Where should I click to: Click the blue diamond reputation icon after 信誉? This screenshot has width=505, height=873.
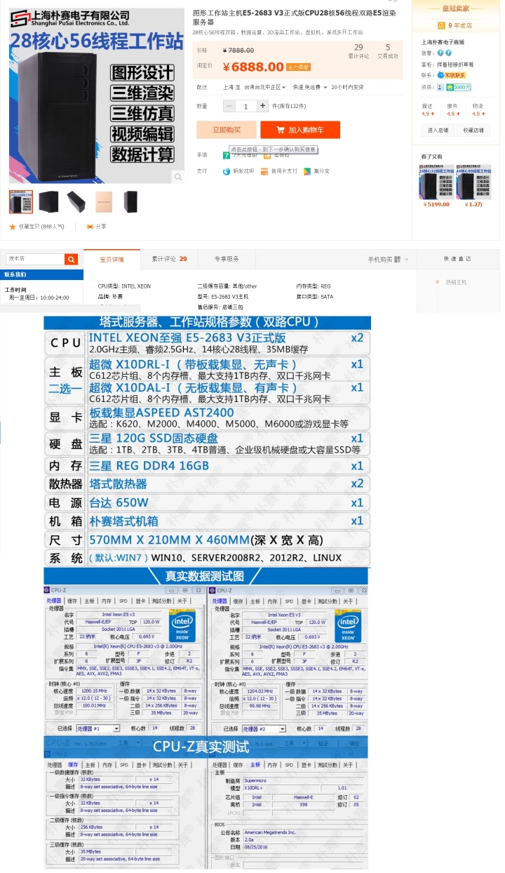tap(443, 53)
